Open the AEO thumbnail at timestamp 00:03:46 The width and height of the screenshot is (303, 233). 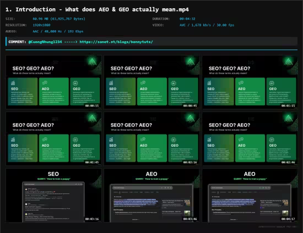(151, 195)
